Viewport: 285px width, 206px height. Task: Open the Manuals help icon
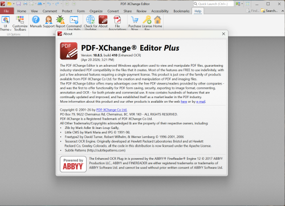[x=36, y=19]
